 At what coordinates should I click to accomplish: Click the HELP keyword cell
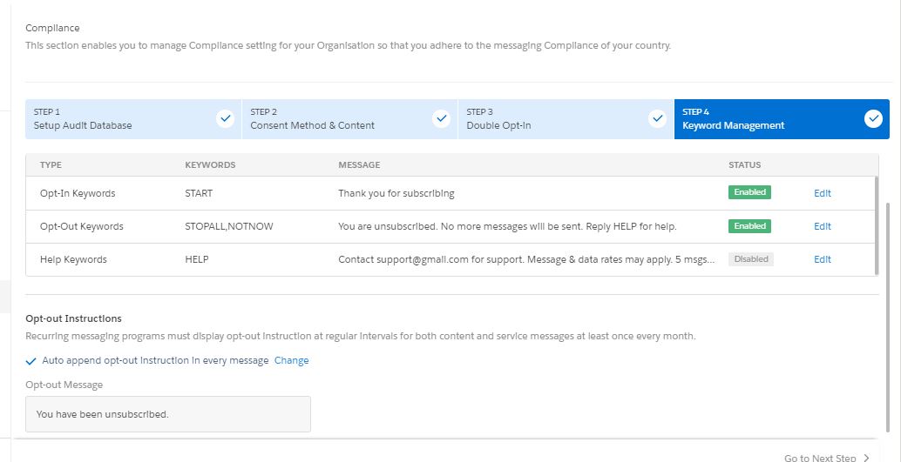pos(197,259)
